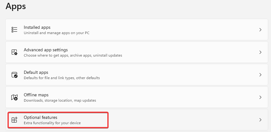Click the Offline maps right chevron
This screenshot has height=132, width=271.
pyautogui.click(x=260, y=97)
